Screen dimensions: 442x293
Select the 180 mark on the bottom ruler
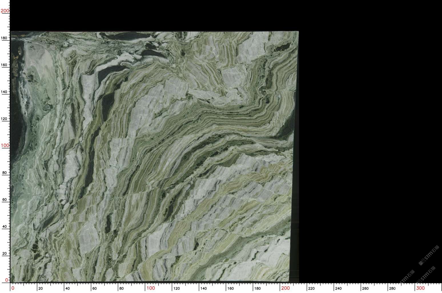[x=257, y=288]
